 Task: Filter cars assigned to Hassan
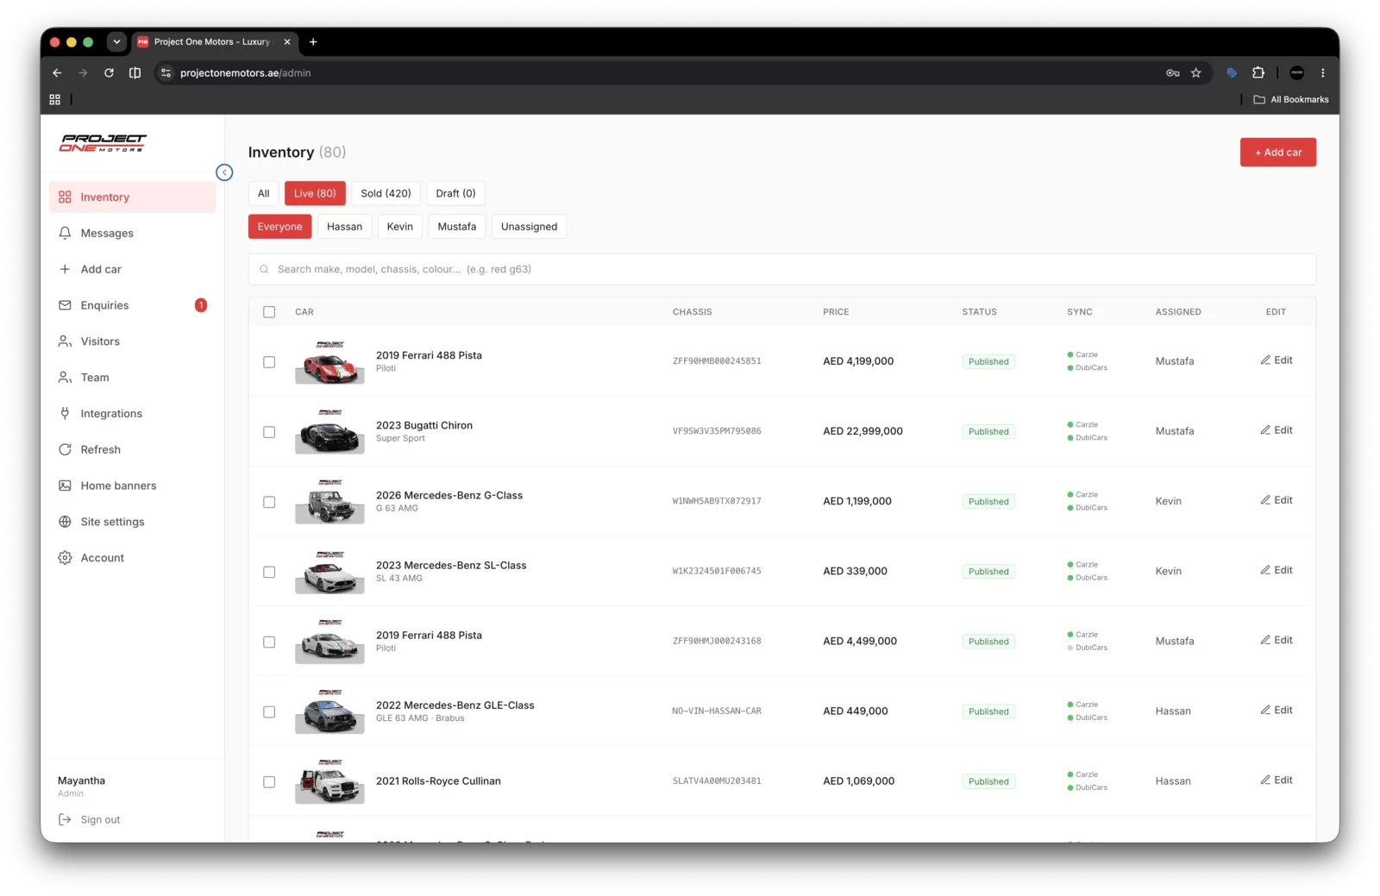tap(344, 227)
